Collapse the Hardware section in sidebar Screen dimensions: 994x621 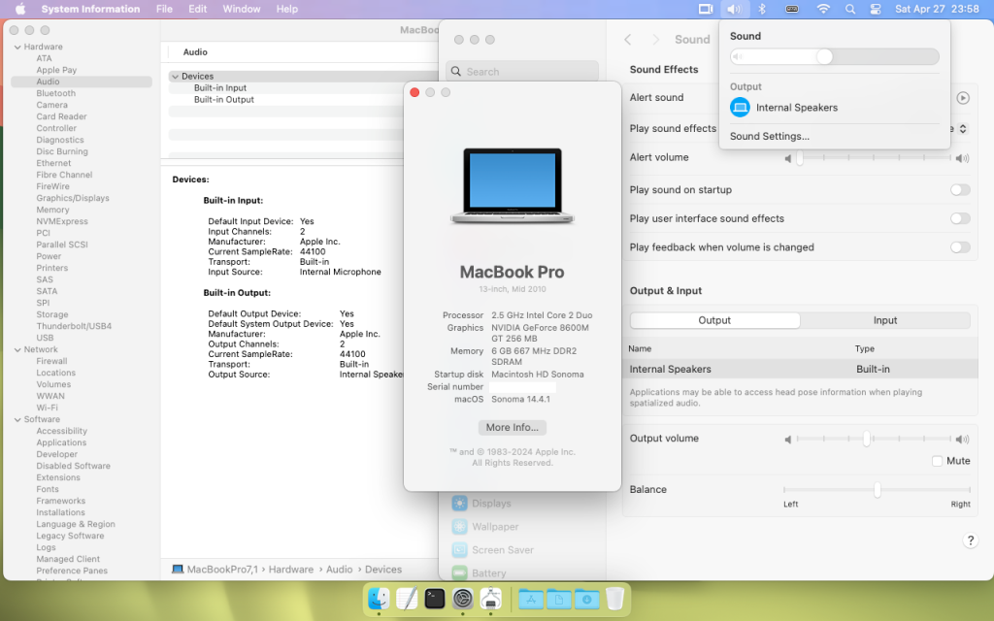(x=17, y=47)
